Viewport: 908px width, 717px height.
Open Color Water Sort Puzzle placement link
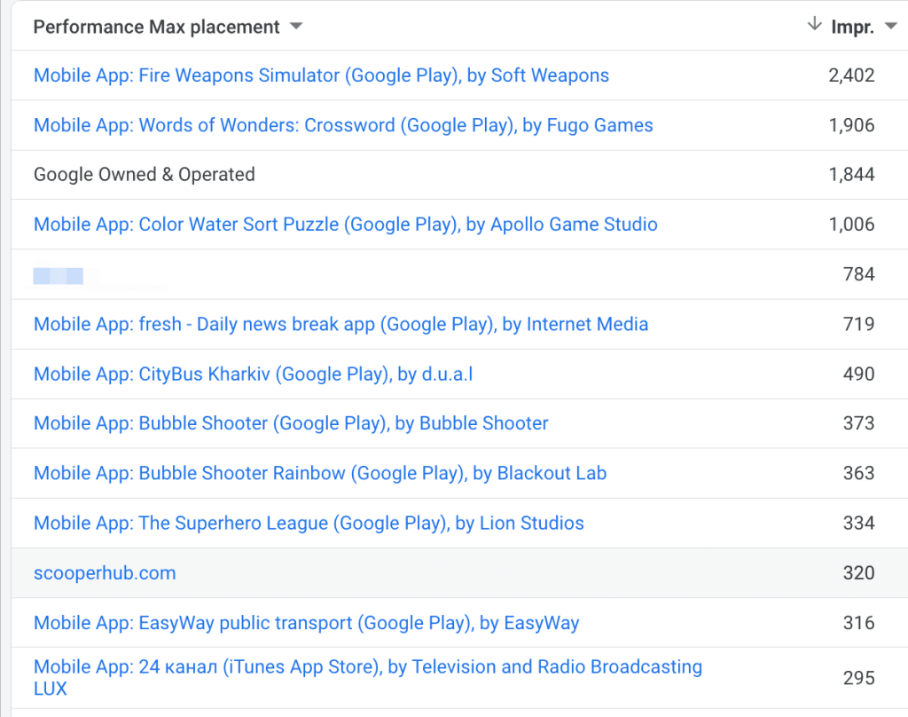(x=345, y=225)
